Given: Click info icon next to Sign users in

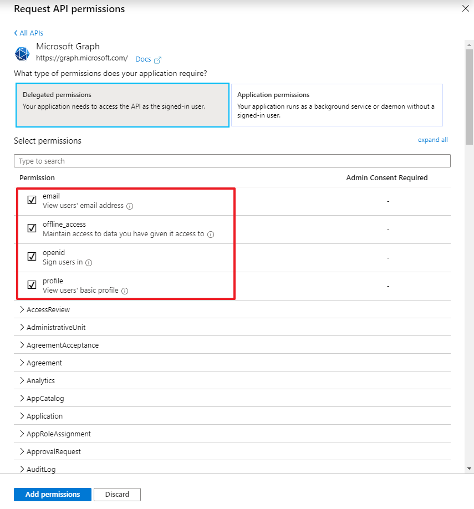Looking at the screenshot, I should [89, 263].
